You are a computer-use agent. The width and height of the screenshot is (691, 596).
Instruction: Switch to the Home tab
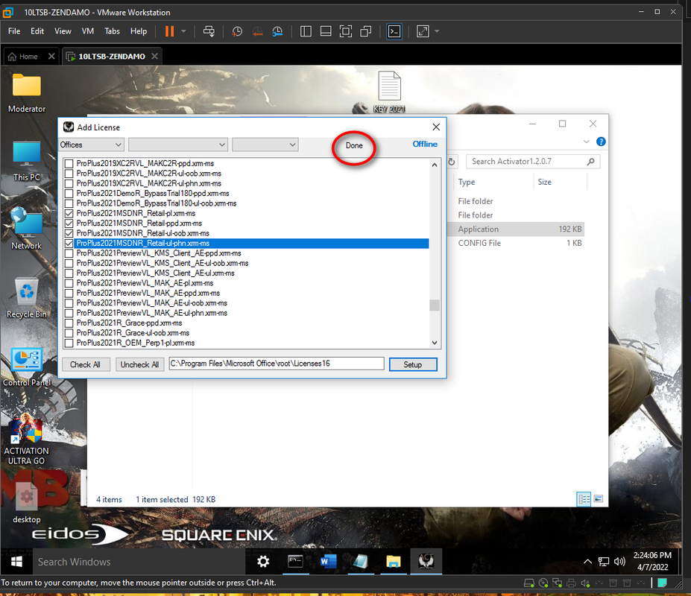point(28,57)
